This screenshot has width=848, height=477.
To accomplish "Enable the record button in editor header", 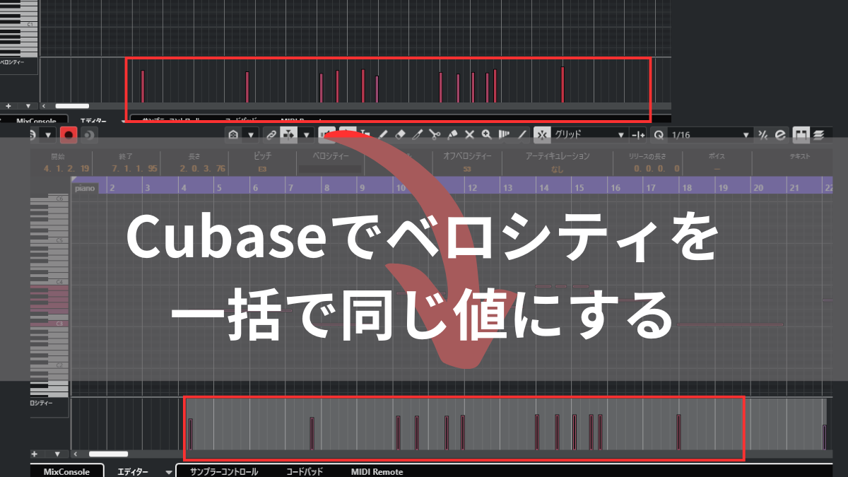I will coord(69,135).
